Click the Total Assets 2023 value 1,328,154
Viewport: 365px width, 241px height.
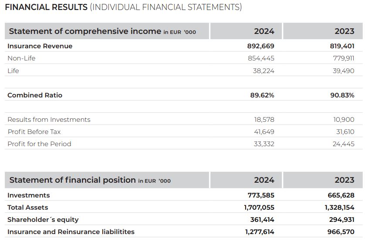[340, 208]
